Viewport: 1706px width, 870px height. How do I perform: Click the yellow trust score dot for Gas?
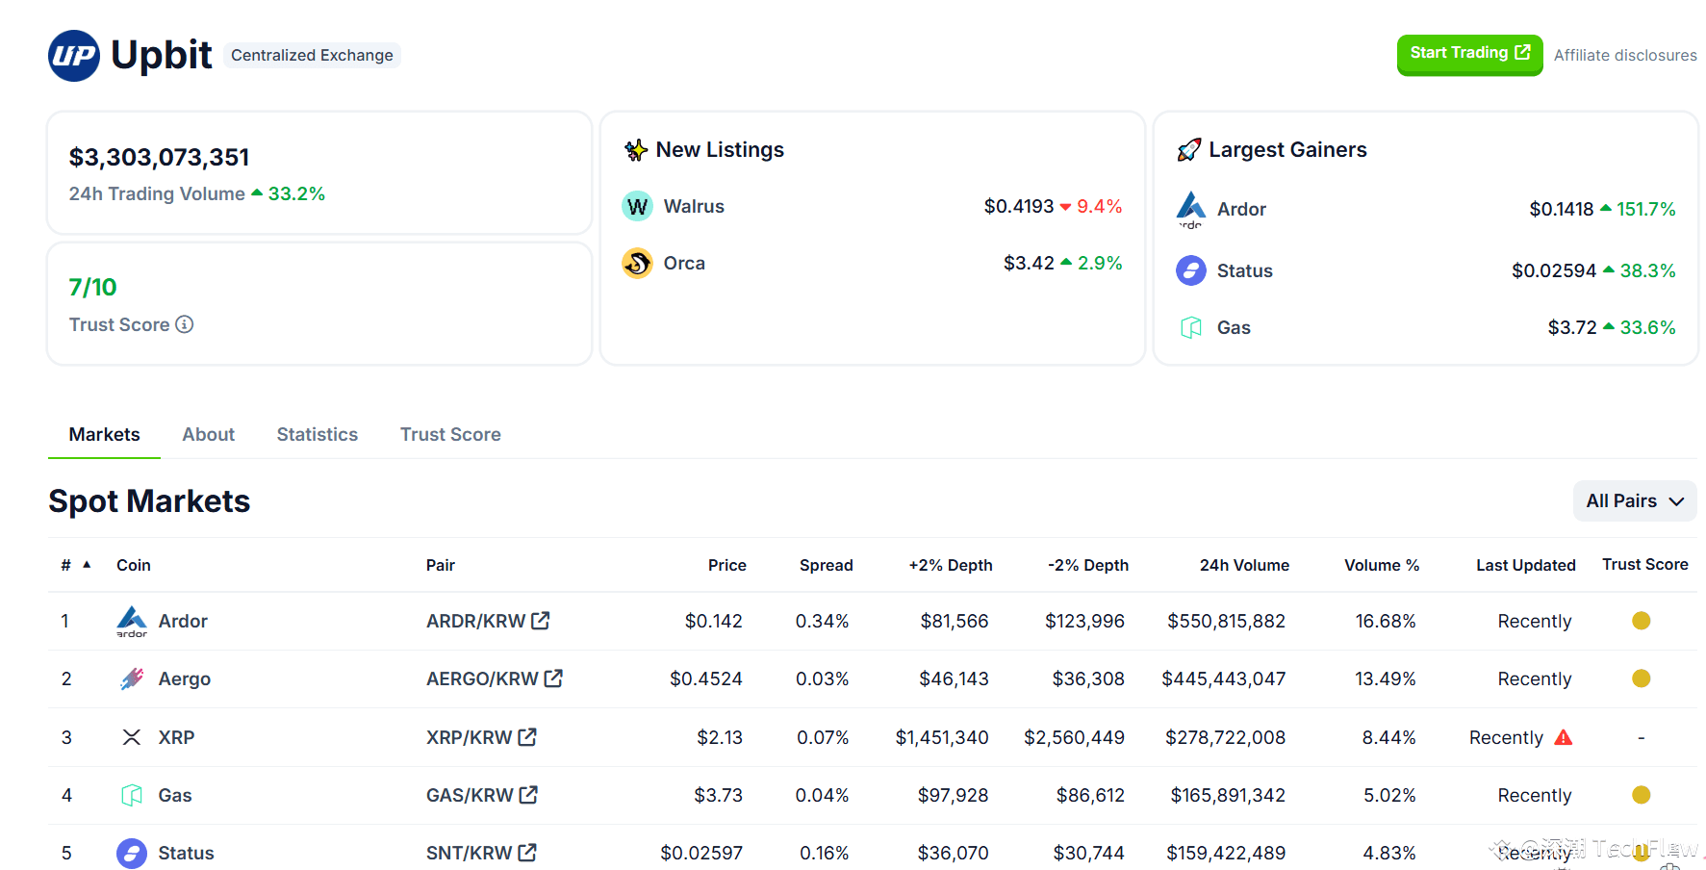coord(1642,795)
